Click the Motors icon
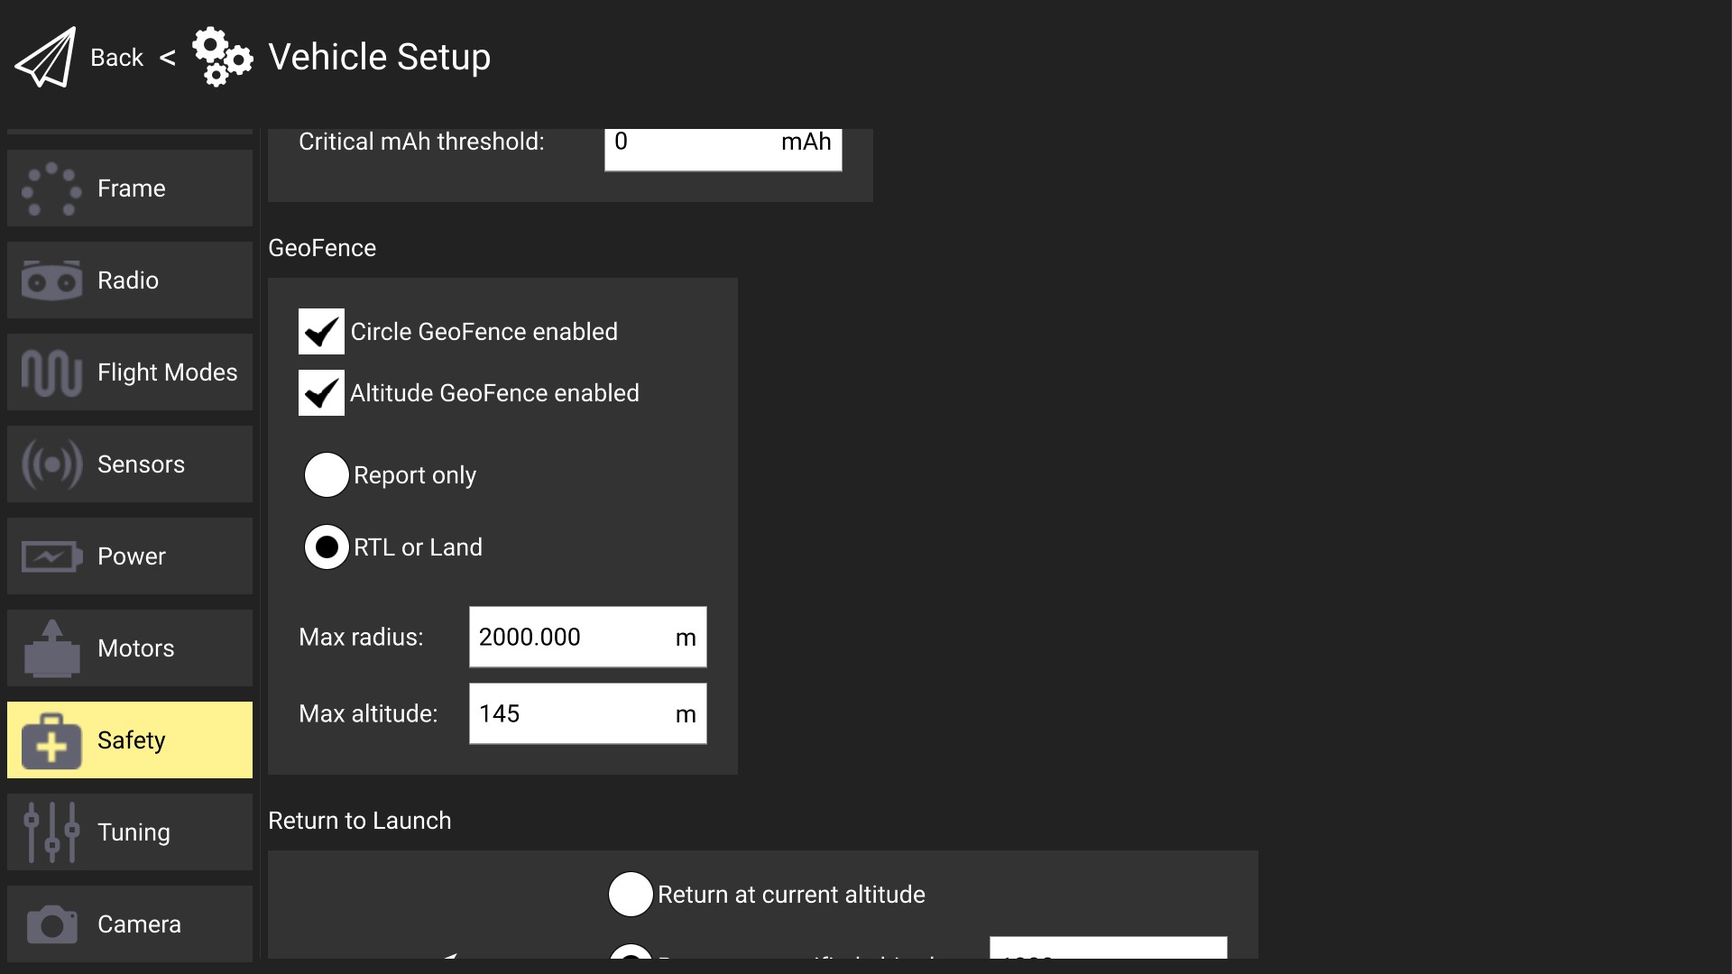The height and width of the screenshot is (974, 1732). 51,648
